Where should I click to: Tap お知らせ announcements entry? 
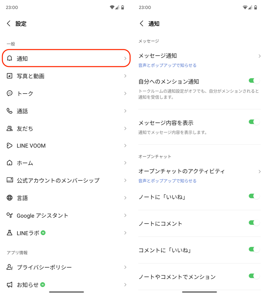[x=28, y=285]
